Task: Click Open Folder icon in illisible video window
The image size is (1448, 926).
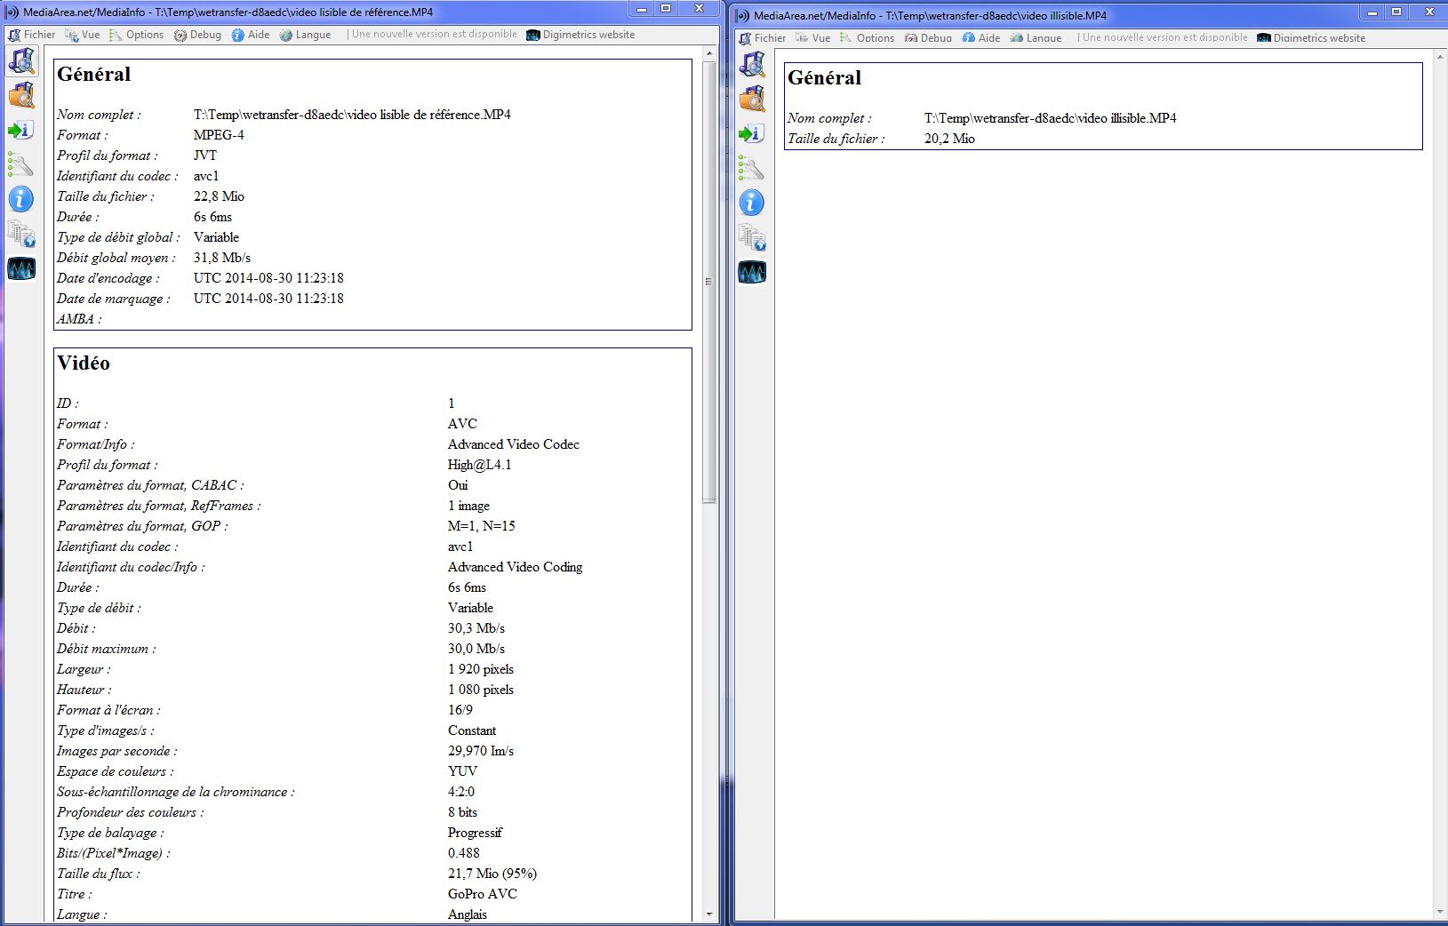Action: 752,99
